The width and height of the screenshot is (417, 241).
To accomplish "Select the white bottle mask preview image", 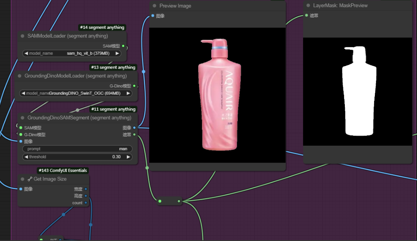I will (x=357, y=92).
